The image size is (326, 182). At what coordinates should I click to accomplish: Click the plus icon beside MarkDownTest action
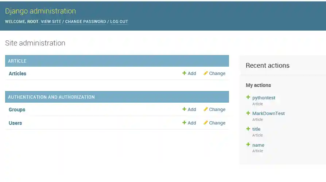click(248, 113)
